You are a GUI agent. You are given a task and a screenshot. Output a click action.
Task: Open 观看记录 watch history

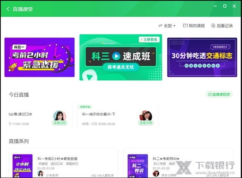pyautogui.click(x=222, y=26)
